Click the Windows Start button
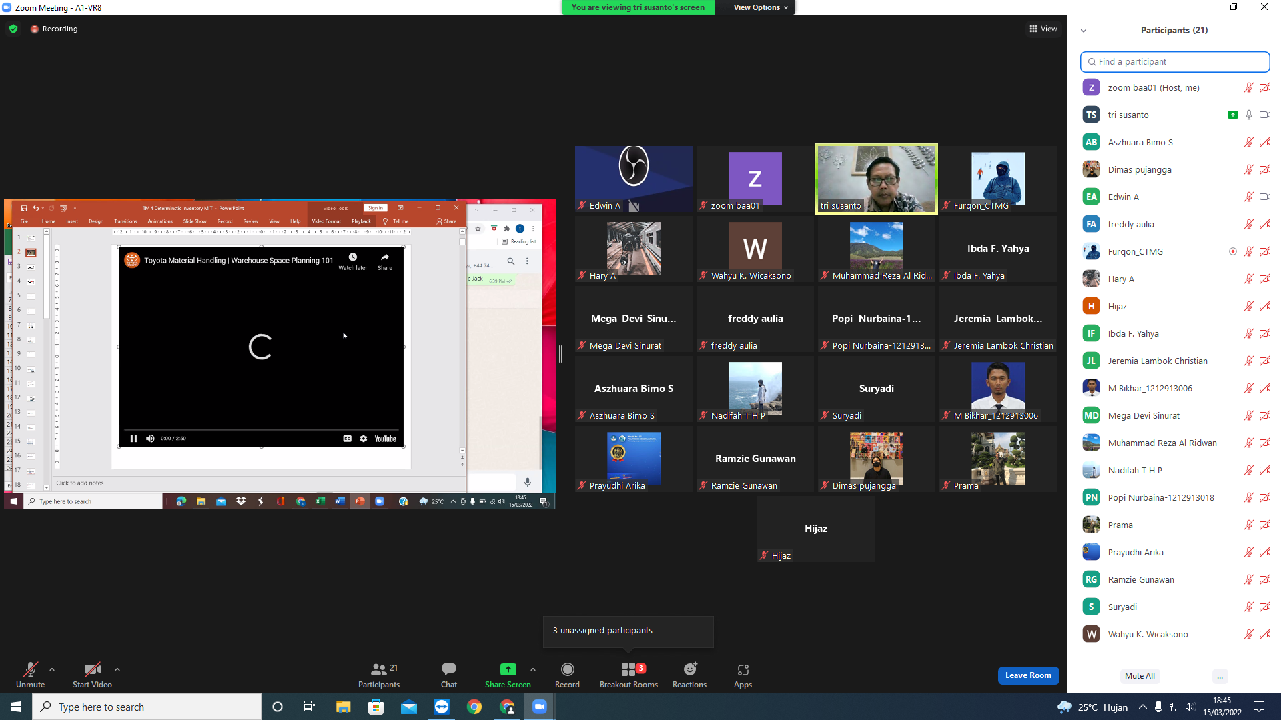This screenshot has width=1281, height=720. point(16,707)
